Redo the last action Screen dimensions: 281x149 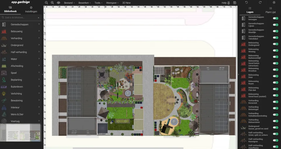(260, 3)
